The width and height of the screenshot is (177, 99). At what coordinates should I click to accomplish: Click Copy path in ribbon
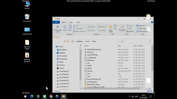point(78,29)
